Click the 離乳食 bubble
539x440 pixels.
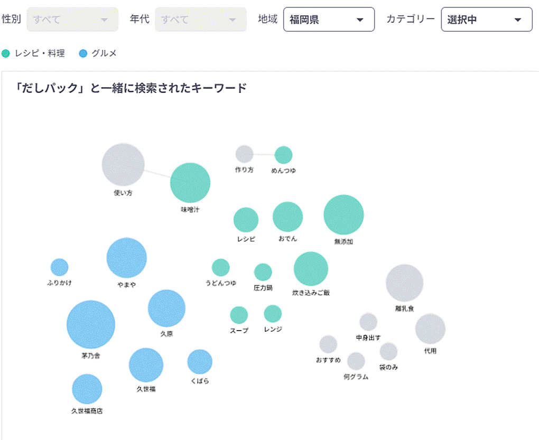(x=404, y=283)
